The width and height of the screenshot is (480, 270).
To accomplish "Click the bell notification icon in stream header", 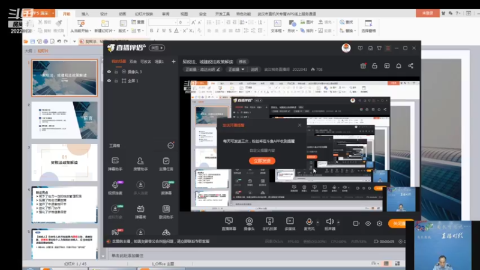I will (x=398, y=66).
